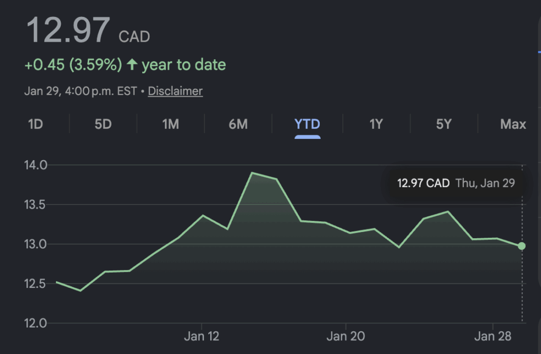Screen dimensions: 541x354
Task: Click the Jan 12 axis date label
Action: point(202,337)
